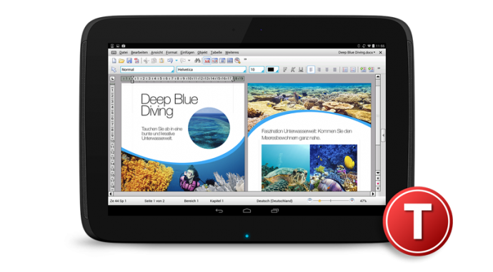Screen dimensions: 493x272
Task: Paste from clipboard using the clipboard icon
Action: pos(161,61)
